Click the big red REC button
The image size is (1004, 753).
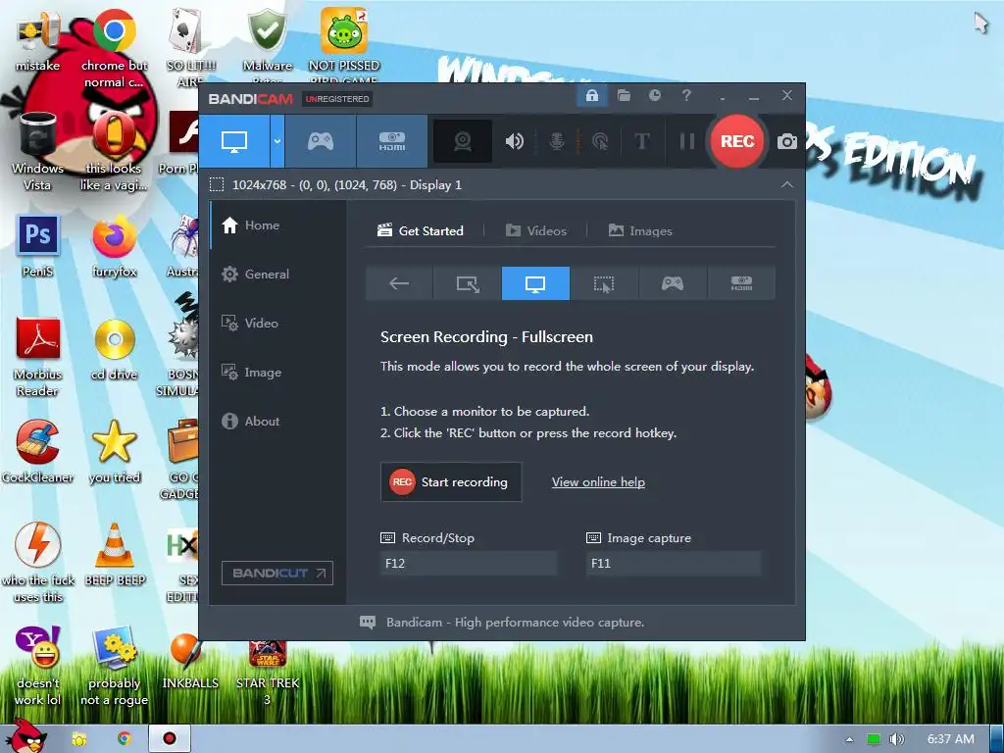pos(737,141)
